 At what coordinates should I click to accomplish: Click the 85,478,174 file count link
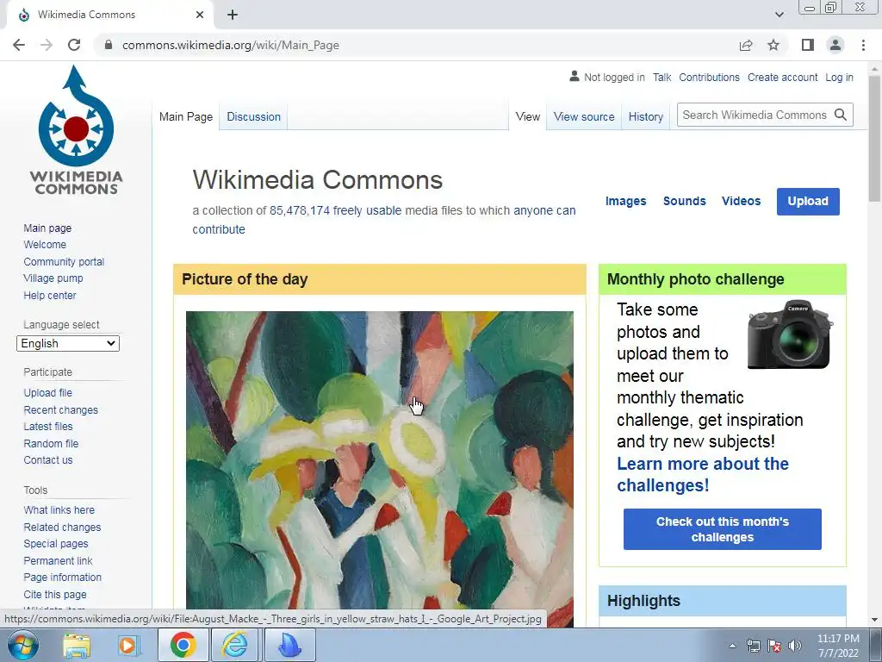tap(299, 210)
